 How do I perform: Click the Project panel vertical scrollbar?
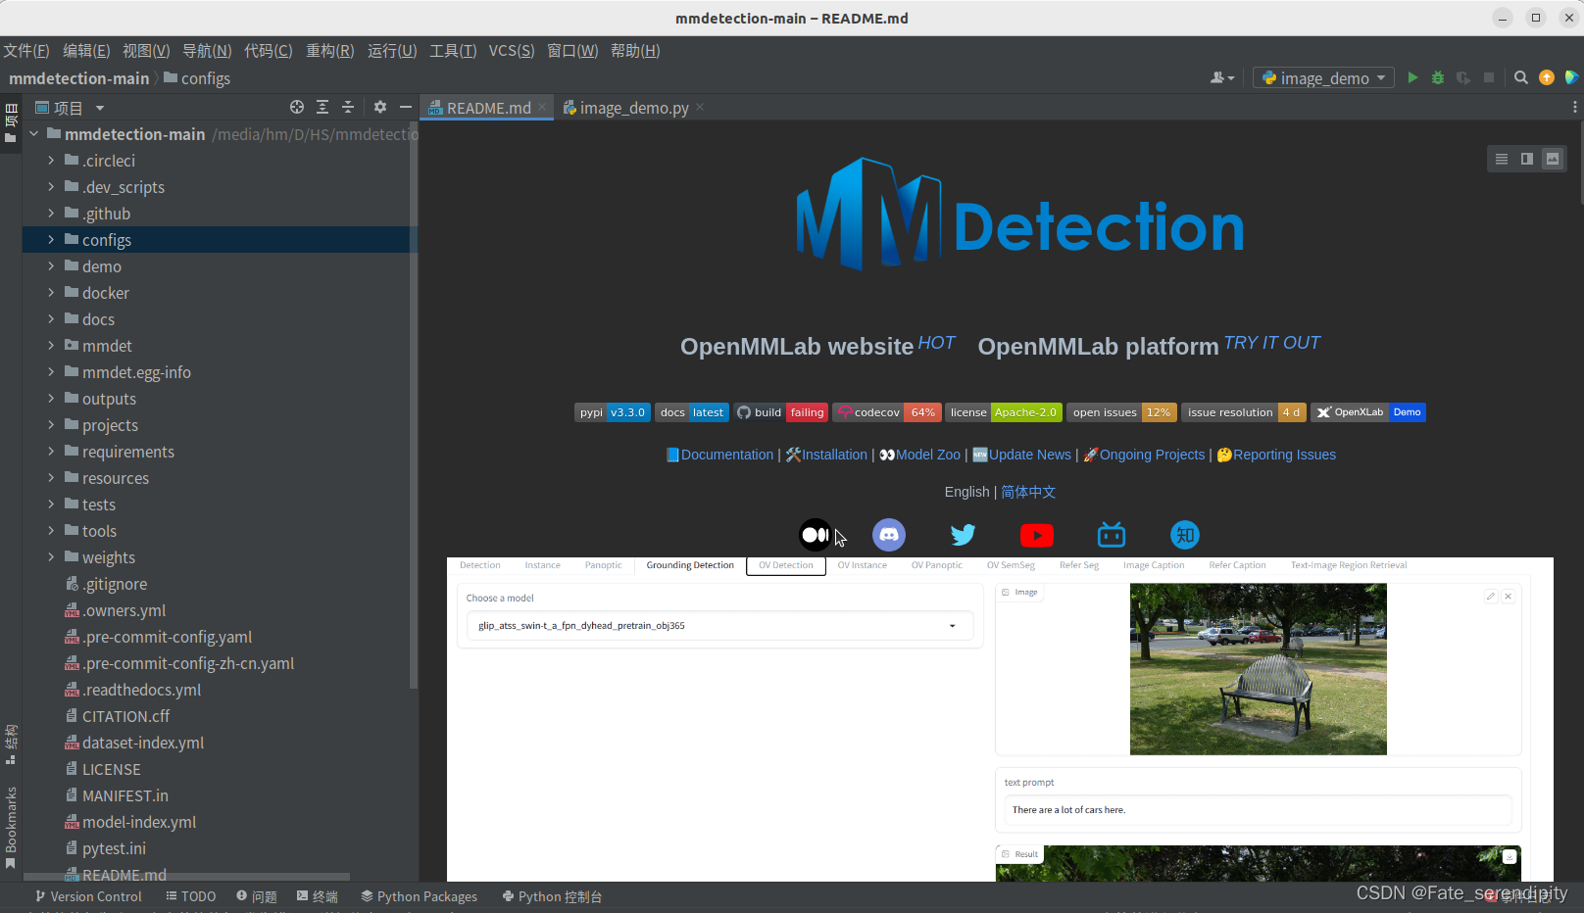[414, 407]
